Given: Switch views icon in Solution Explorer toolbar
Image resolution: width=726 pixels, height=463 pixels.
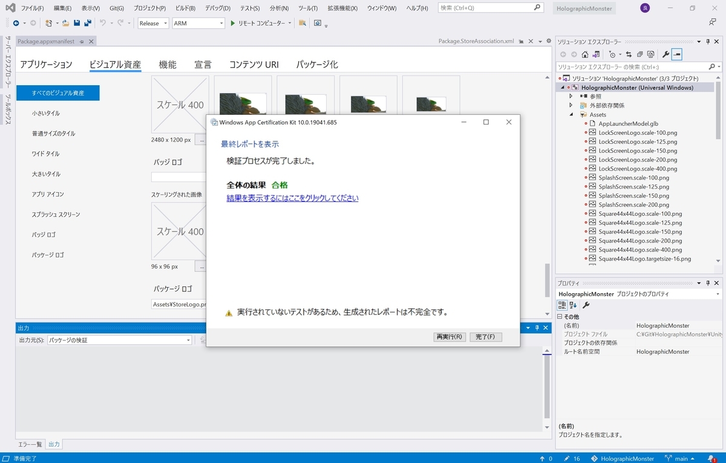Looking at the screenshot, I should [x=596, y=54].
